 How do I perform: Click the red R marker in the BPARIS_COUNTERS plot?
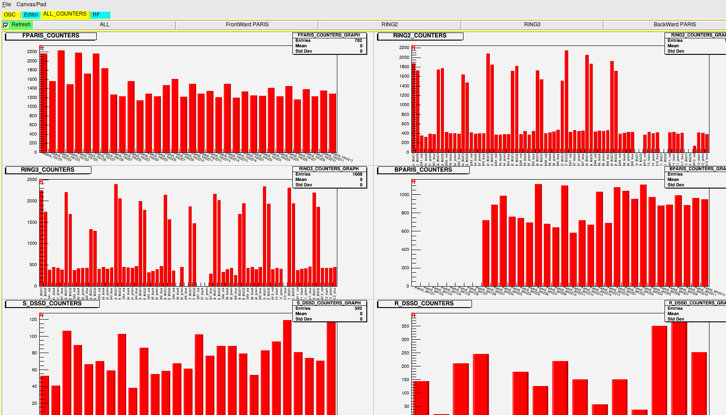[x=413, y=182]
